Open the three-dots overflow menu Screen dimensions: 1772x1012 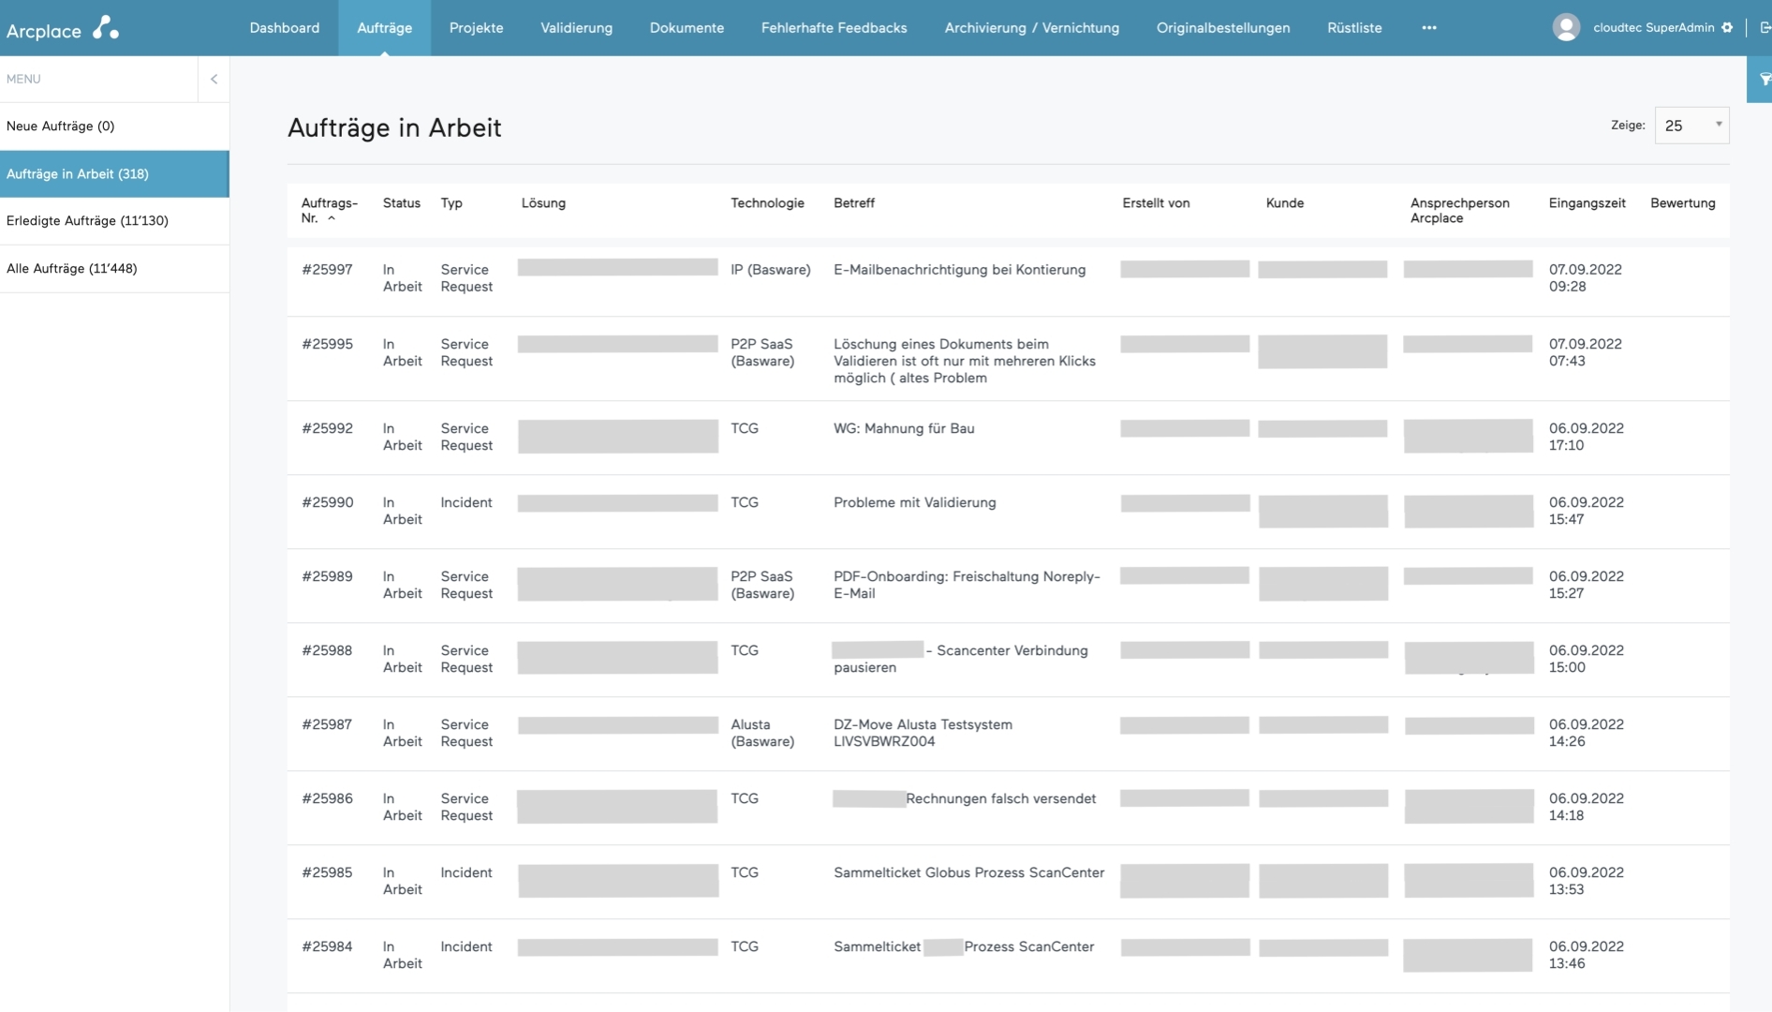pyautogui.click(x=1428, y=28)
